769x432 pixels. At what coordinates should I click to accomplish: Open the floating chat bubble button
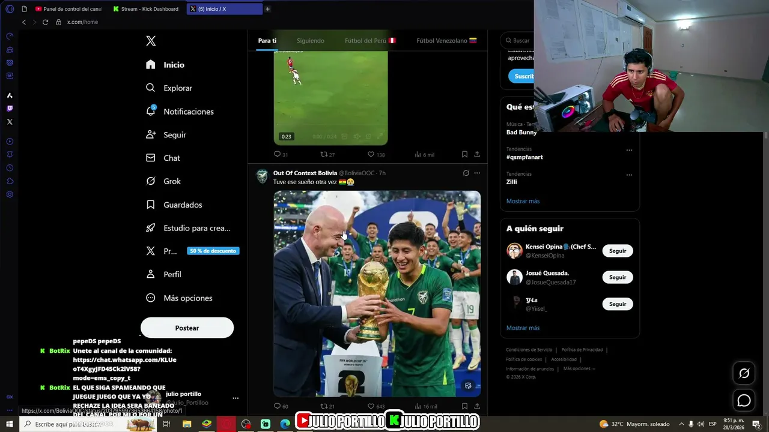tap(744, 400)
